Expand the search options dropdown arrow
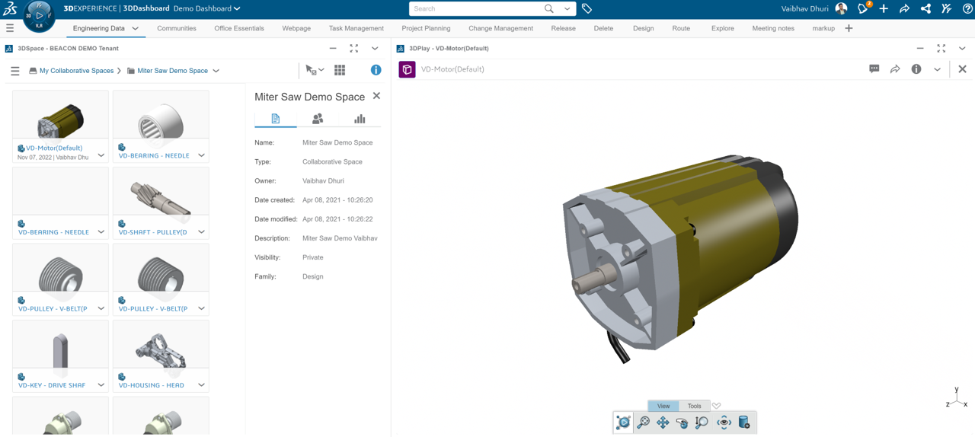Screen dimensions: 975x437 tap(567, 9)
